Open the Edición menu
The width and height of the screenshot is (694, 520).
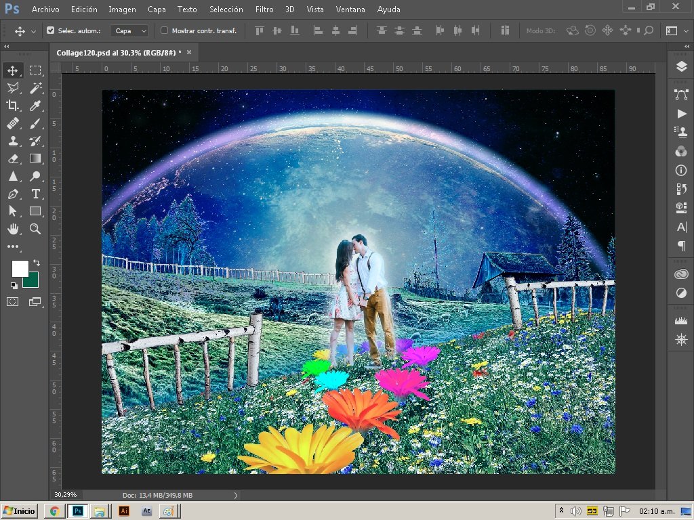click(84, 9)
